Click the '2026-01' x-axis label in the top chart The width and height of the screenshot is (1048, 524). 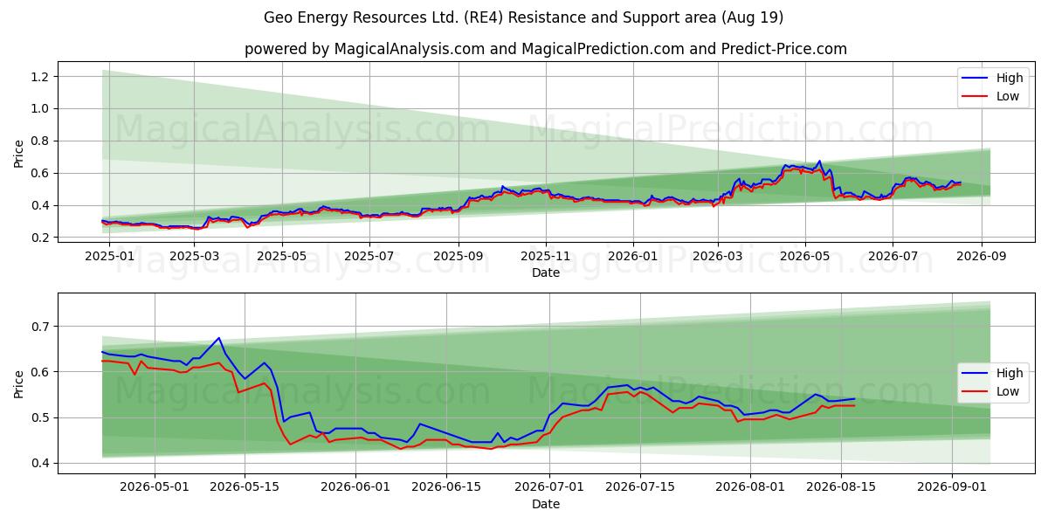coord(633,258)
